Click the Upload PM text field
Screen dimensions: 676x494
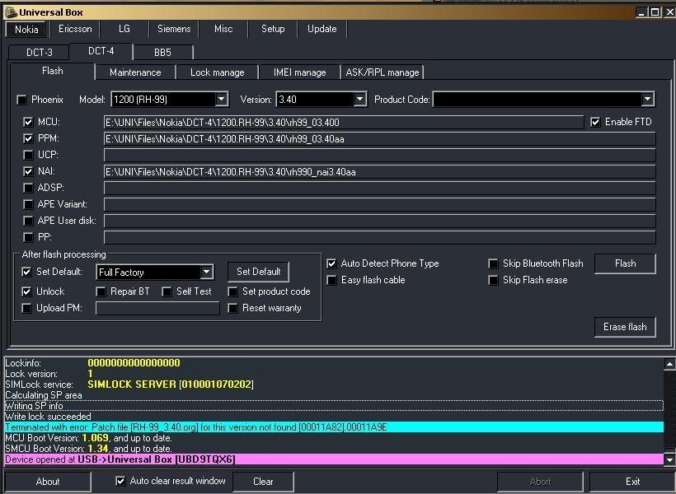[157, 309]
